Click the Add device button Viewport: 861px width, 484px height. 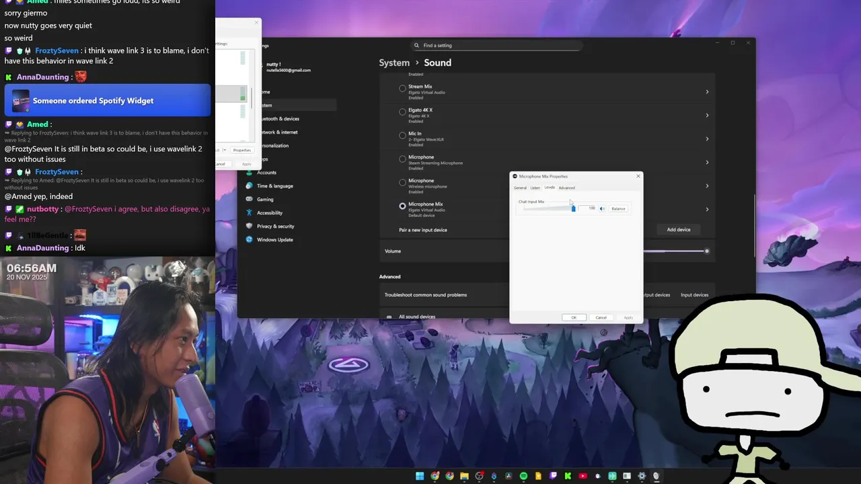[679, 229]
